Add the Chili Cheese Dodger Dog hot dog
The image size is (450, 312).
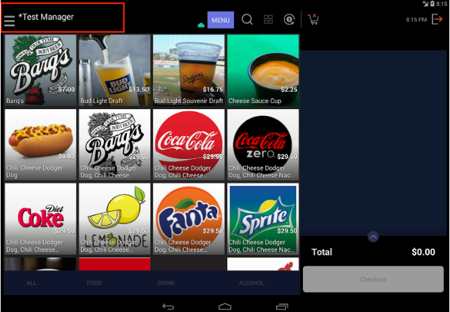[x=40, y=144]
